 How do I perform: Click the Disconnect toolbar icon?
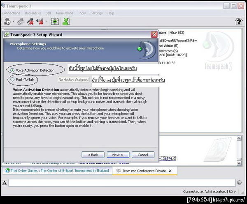(21, 21)
